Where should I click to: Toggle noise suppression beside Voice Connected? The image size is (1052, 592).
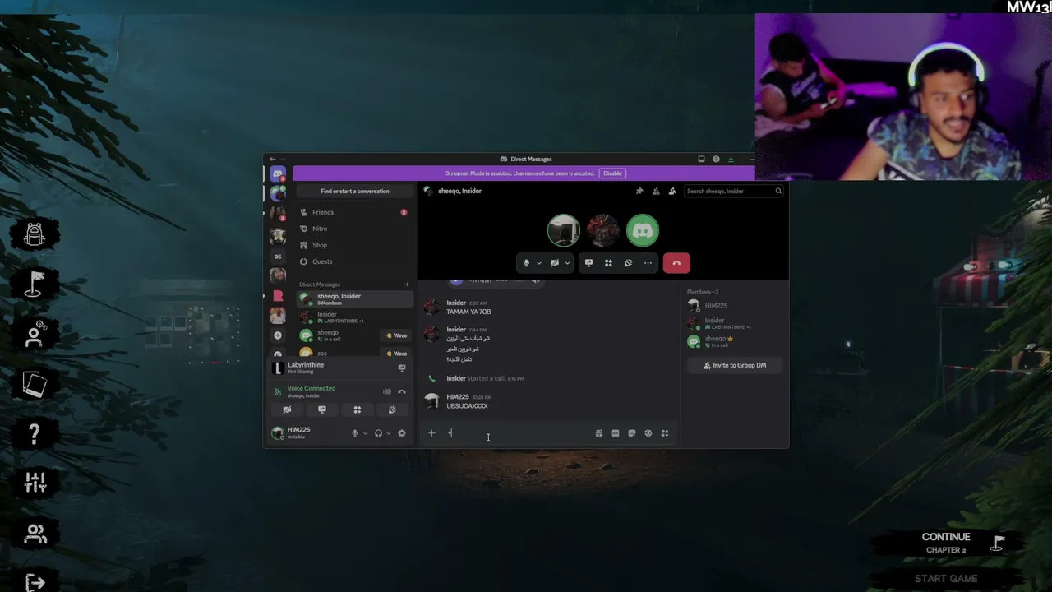click(x=387, y=391)
